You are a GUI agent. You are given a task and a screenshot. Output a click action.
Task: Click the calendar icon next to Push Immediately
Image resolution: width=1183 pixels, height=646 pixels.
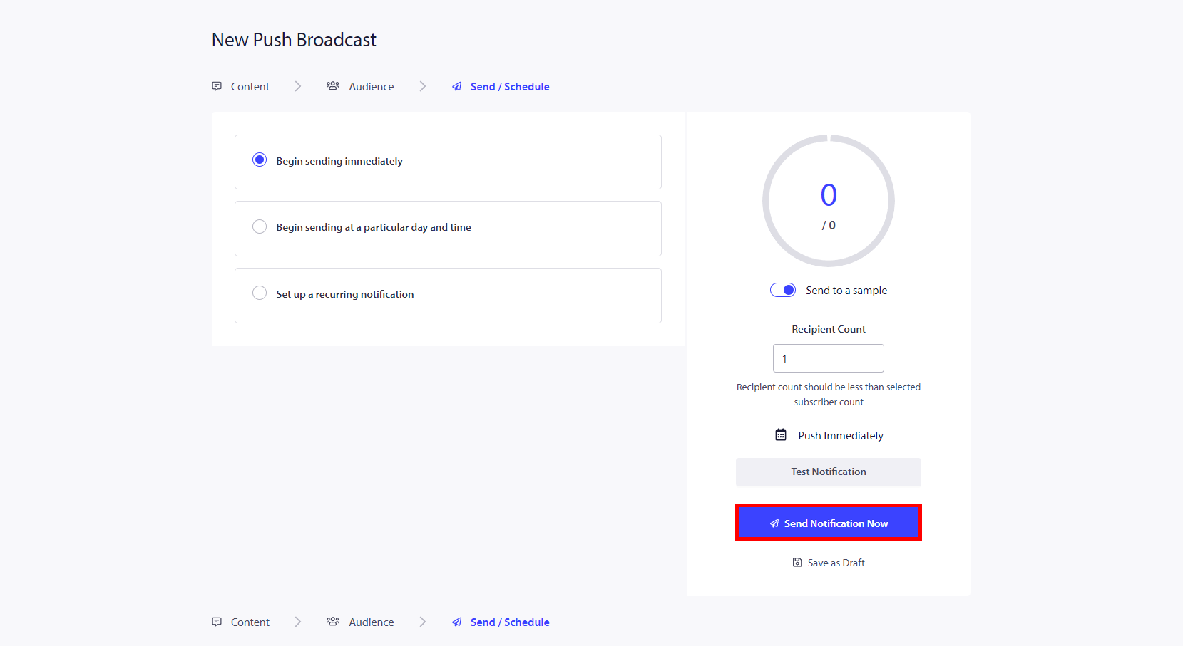coord(781,435)
